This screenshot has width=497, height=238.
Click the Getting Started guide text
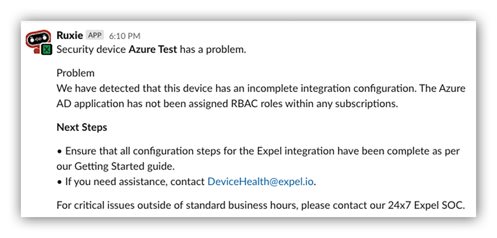(119, 167)
